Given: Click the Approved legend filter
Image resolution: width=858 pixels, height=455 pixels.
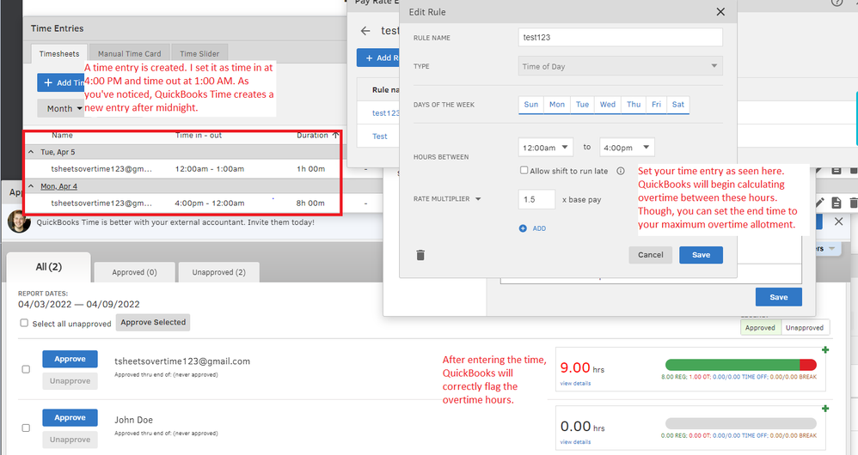Looking at the screenshot, I should [761, 328].
